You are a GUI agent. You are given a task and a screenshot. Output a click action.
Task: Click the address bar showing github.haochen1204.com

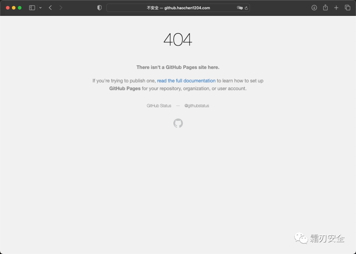coord(178,8)
